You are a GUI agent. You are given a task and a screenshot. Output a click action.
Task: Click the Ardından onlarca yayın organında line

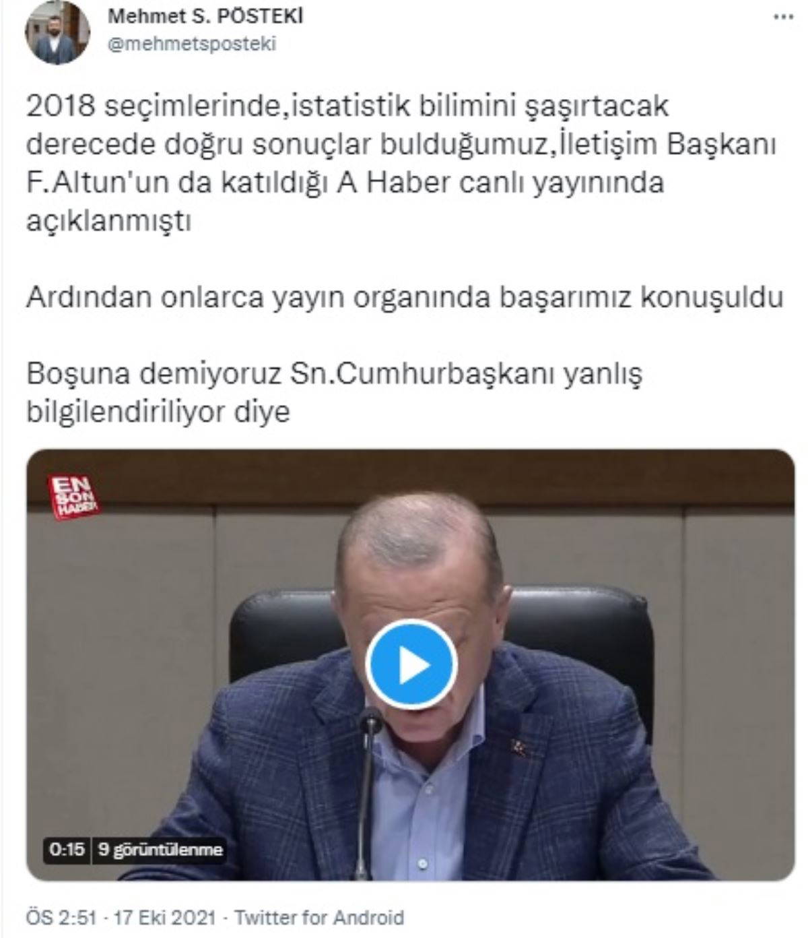405,298
